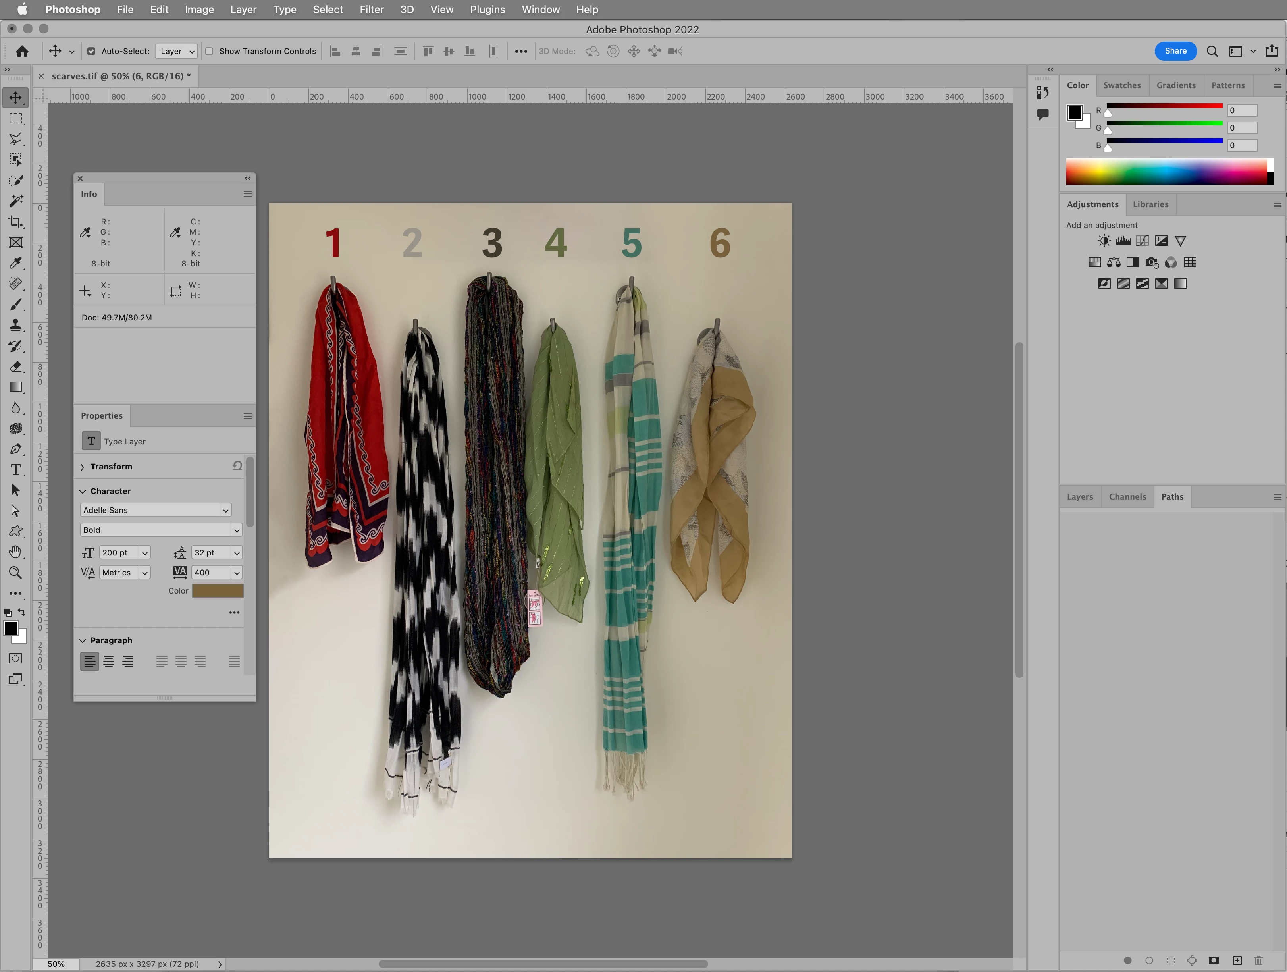Toggle Quick Mask mode
The height and width of the screenshot is (972, 1287).
tap(16, 658)
